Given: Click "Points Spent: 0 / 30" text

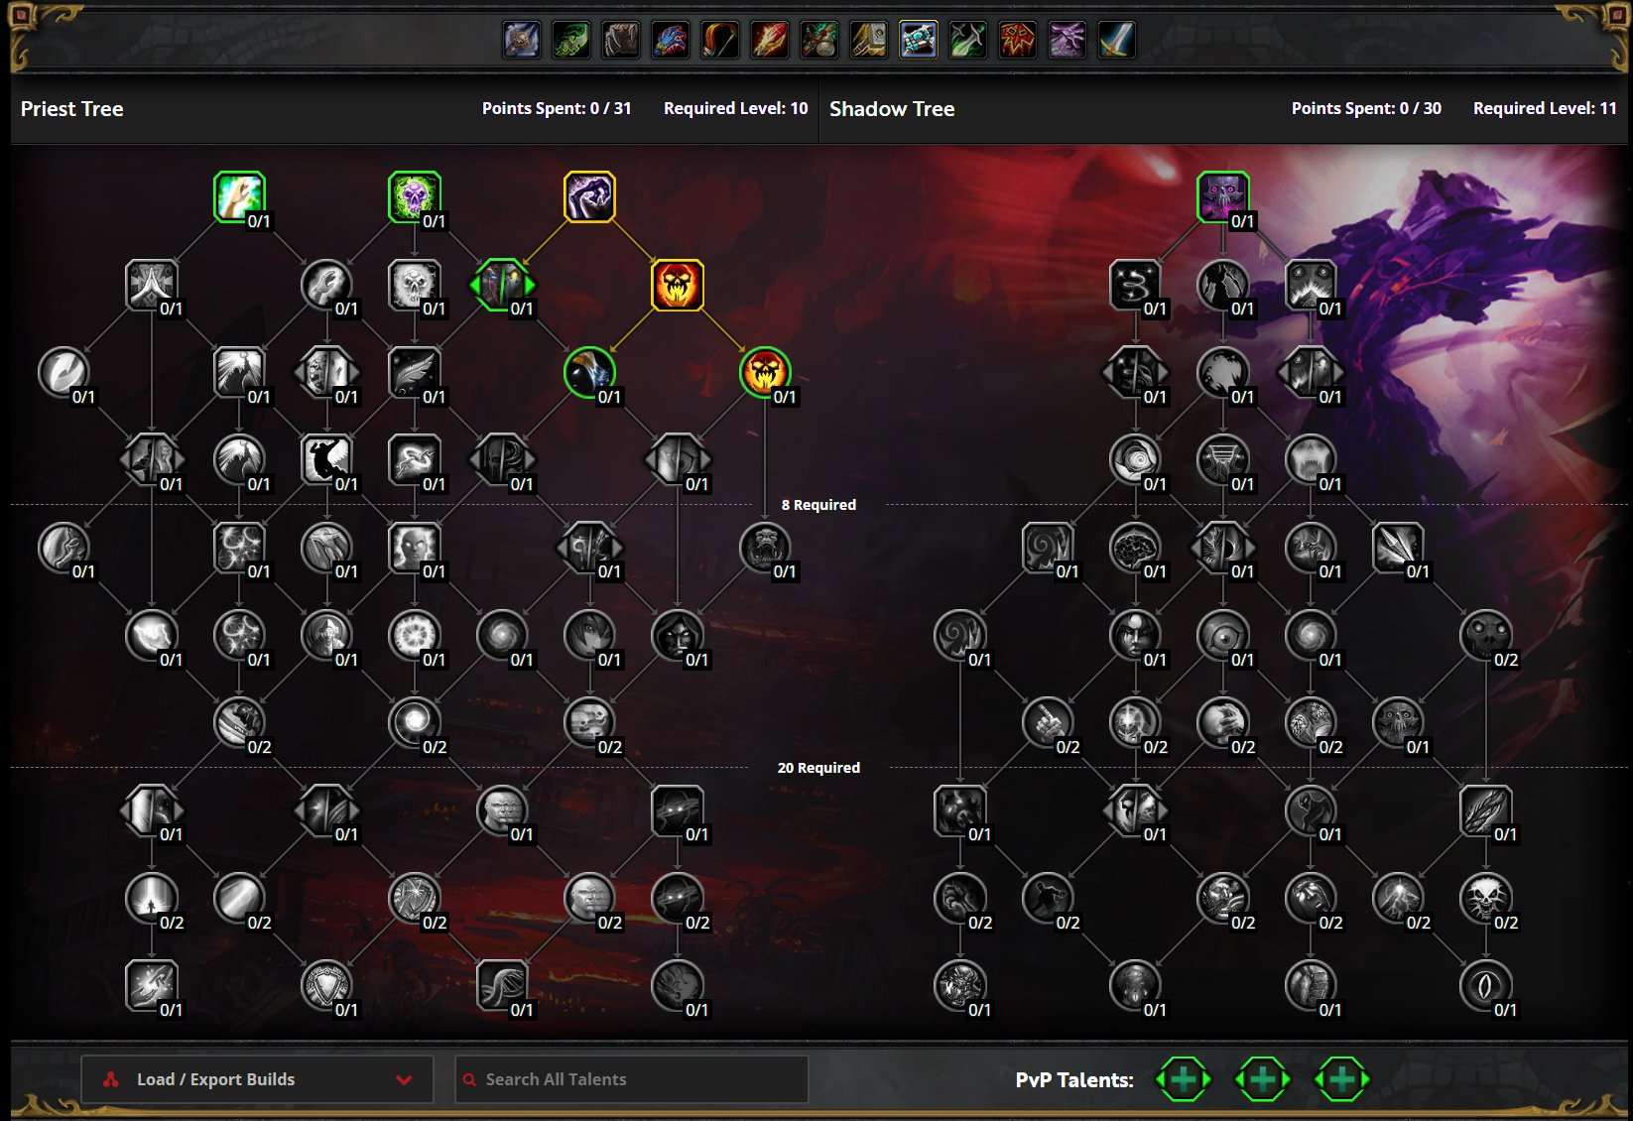Looking at the screenshot, I should (1366, 108).
